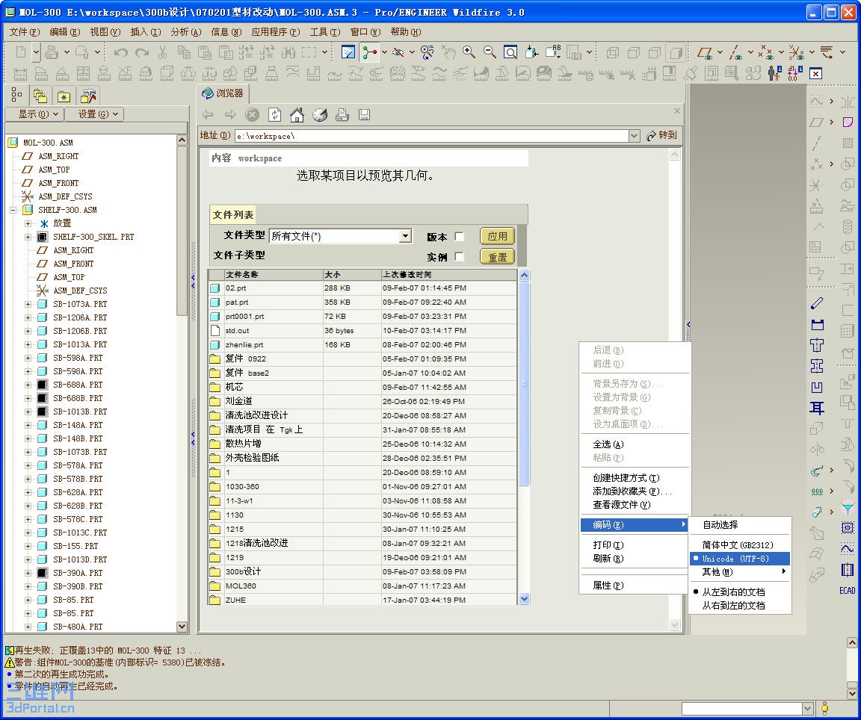Viewport: 861px width, 720px height.
Task: Open the model tree navigator tab
Action: (16, 96)
